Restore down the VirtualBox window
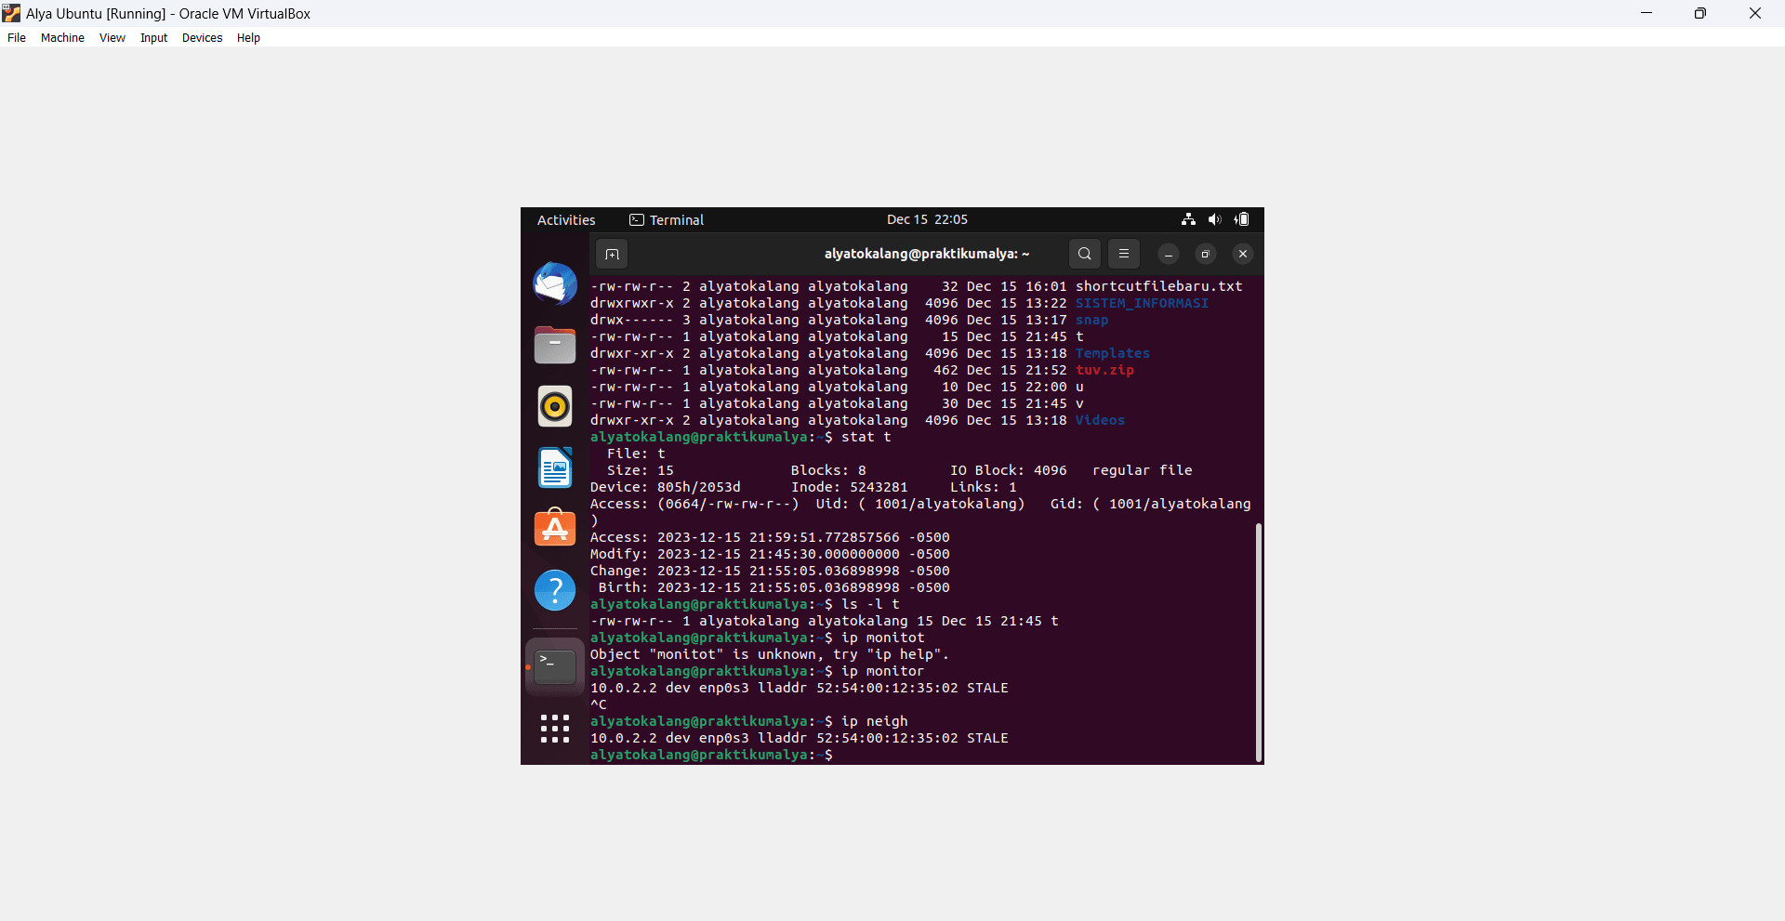This screenshot has width=1785, height=921. coord(1700,13)
